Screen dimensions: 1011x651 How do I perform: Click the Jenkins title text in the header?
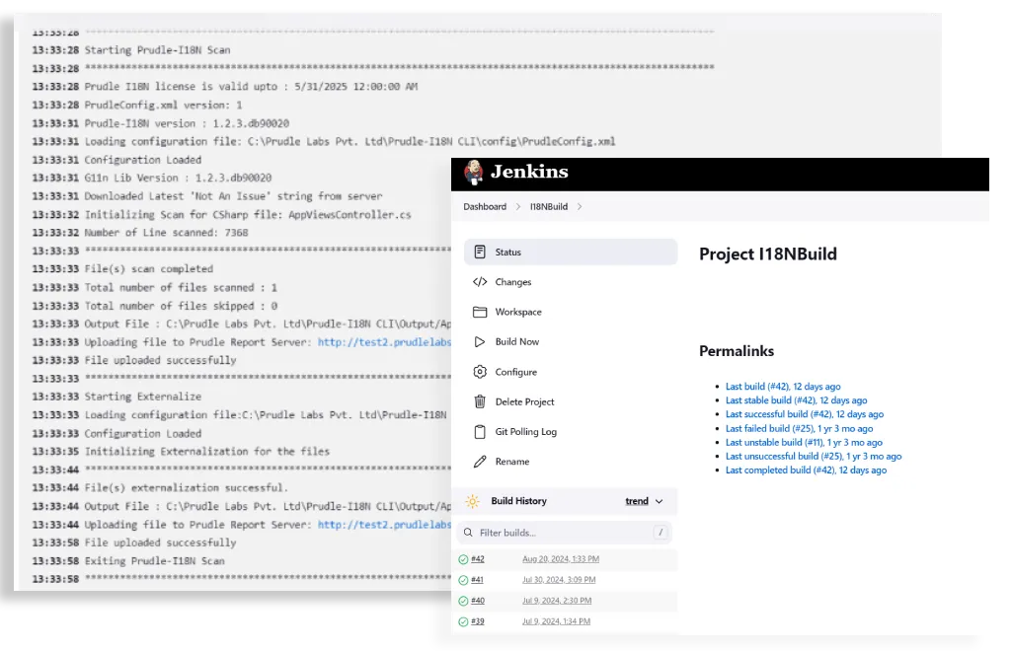[529, 172]
